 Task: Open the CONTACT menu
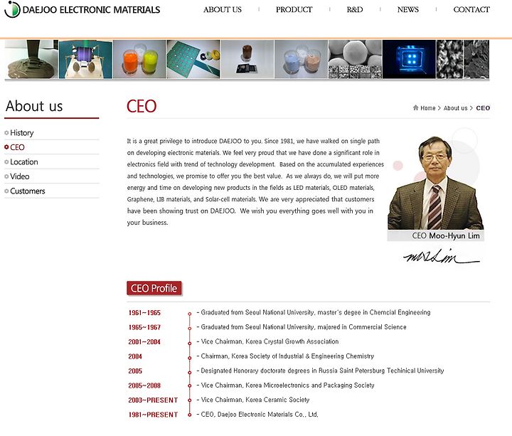471,10
